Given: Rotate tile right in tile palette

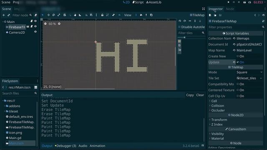Looking at the screenshot, I should [x=185, y=21].
